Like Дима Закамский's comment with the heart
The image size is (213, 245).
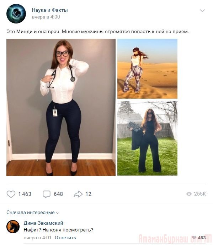[x=194, y=238]
